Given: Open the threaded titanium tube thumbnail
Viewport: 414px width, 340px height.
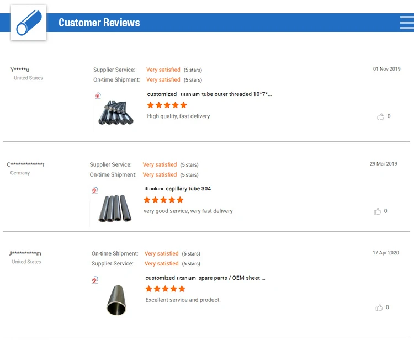Looking at the screenshot, I should 116,112.
